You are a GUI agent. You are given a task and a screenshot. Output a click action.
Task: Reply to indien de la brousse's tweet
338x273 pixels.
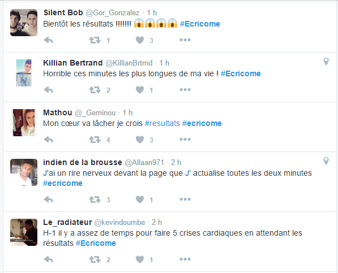point(49,200)
